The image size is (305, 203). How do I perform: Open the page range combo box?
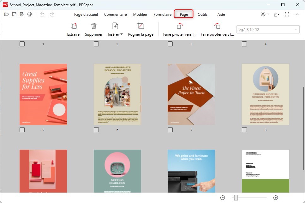[x=268, y=29]
